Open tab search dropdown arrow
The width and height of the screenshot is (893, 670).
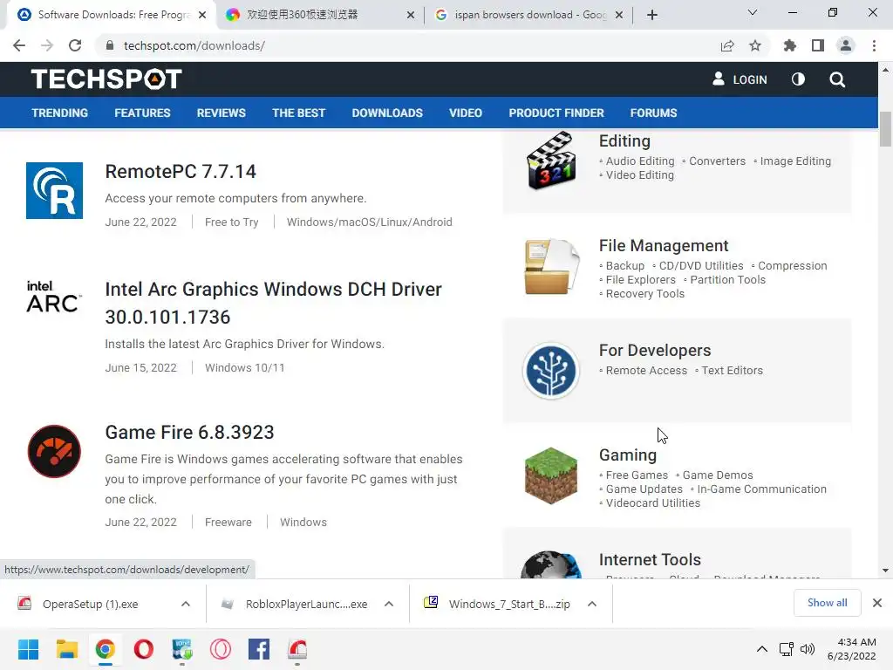point(753,12)
